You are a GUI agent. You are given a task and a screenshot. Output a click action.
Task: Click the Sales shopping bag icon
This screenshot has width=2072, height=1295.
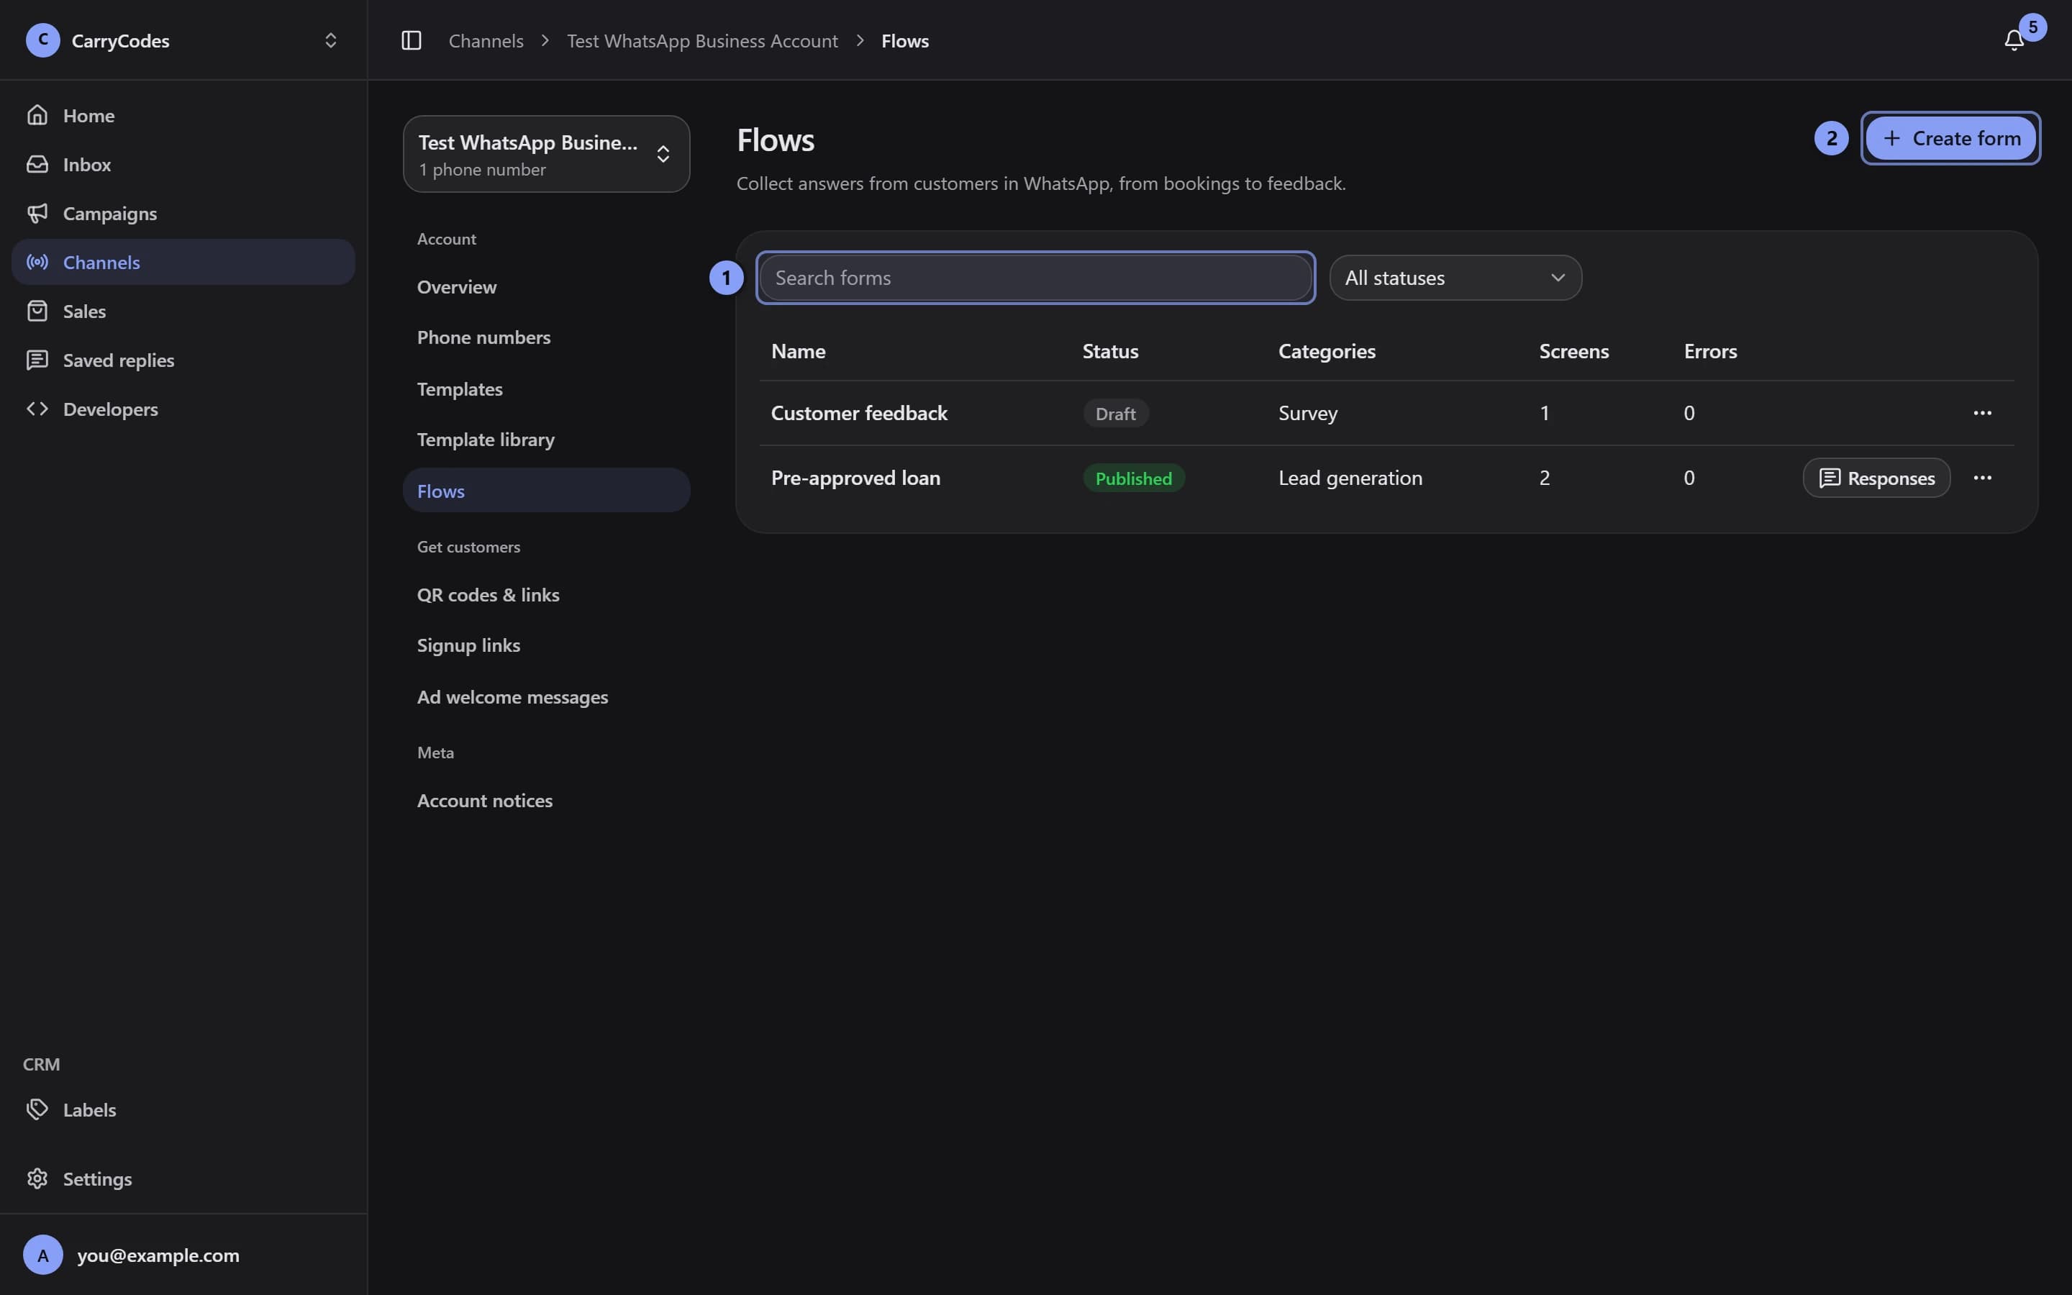pyautogui.click(x=37, y=310)
